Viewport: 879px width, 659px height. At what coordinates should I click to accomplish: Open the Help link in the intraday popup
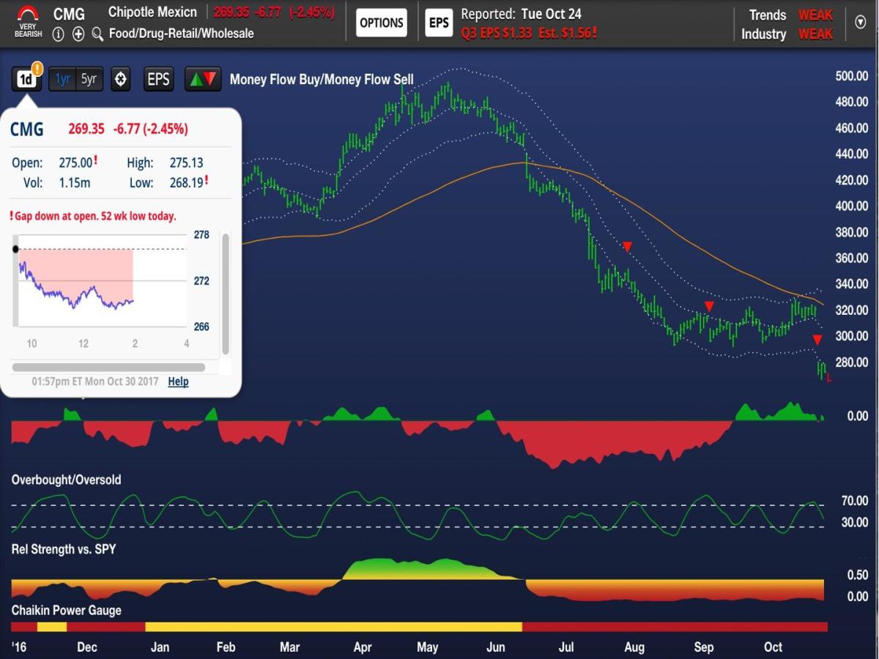click(178, 381)
